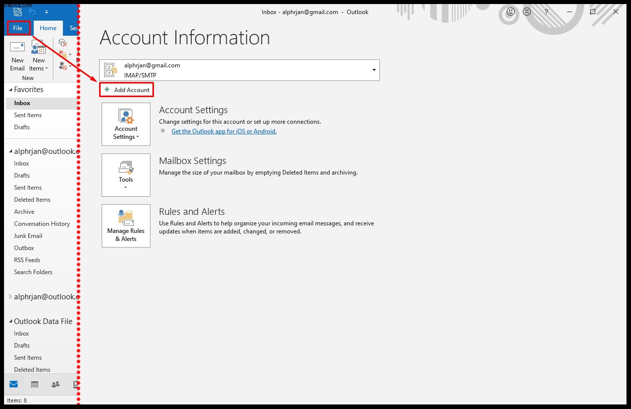Image resolution: width=631 pixels, height=409 pixels.
Task: Open the alphrjan@gmail.com account selector dropdown
Action: click(240, 70)
